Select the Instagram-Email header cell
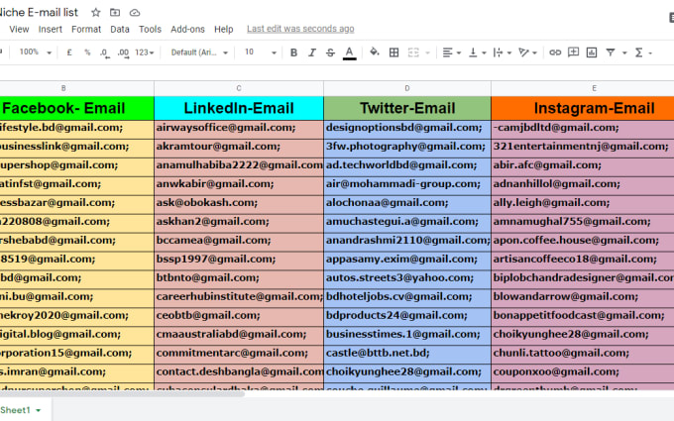The width and height of the screenshot is (674, 421). 583,108
